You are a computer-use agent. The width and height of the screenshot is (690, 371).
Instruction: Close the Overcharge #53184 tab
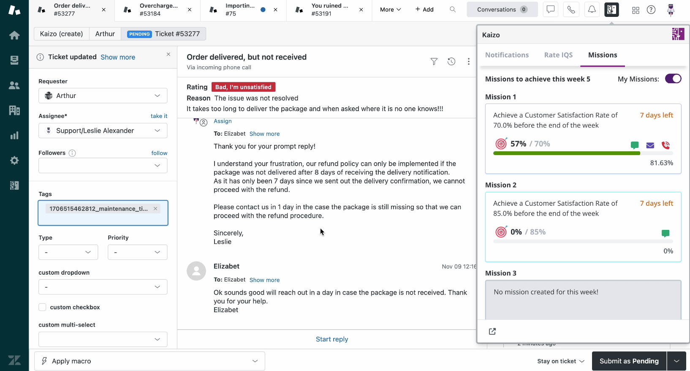[190, 9]
